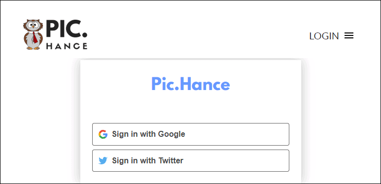Sign in with Google button
The width and height of the screenshot is (381, 184).
(191, 134)
